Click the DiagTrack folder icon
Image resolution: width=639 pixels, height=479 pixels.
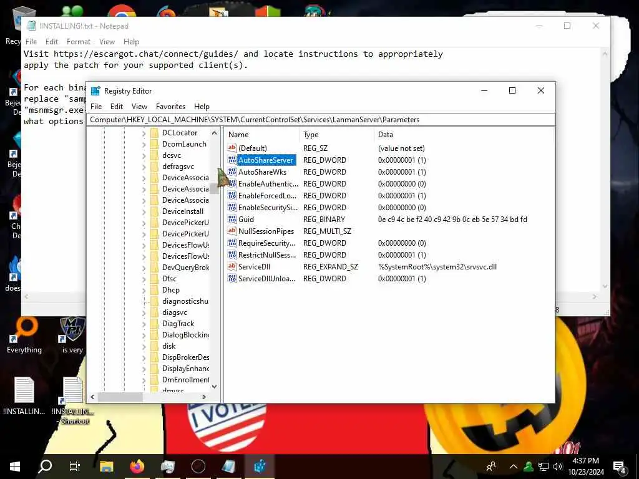click(154, 324)
